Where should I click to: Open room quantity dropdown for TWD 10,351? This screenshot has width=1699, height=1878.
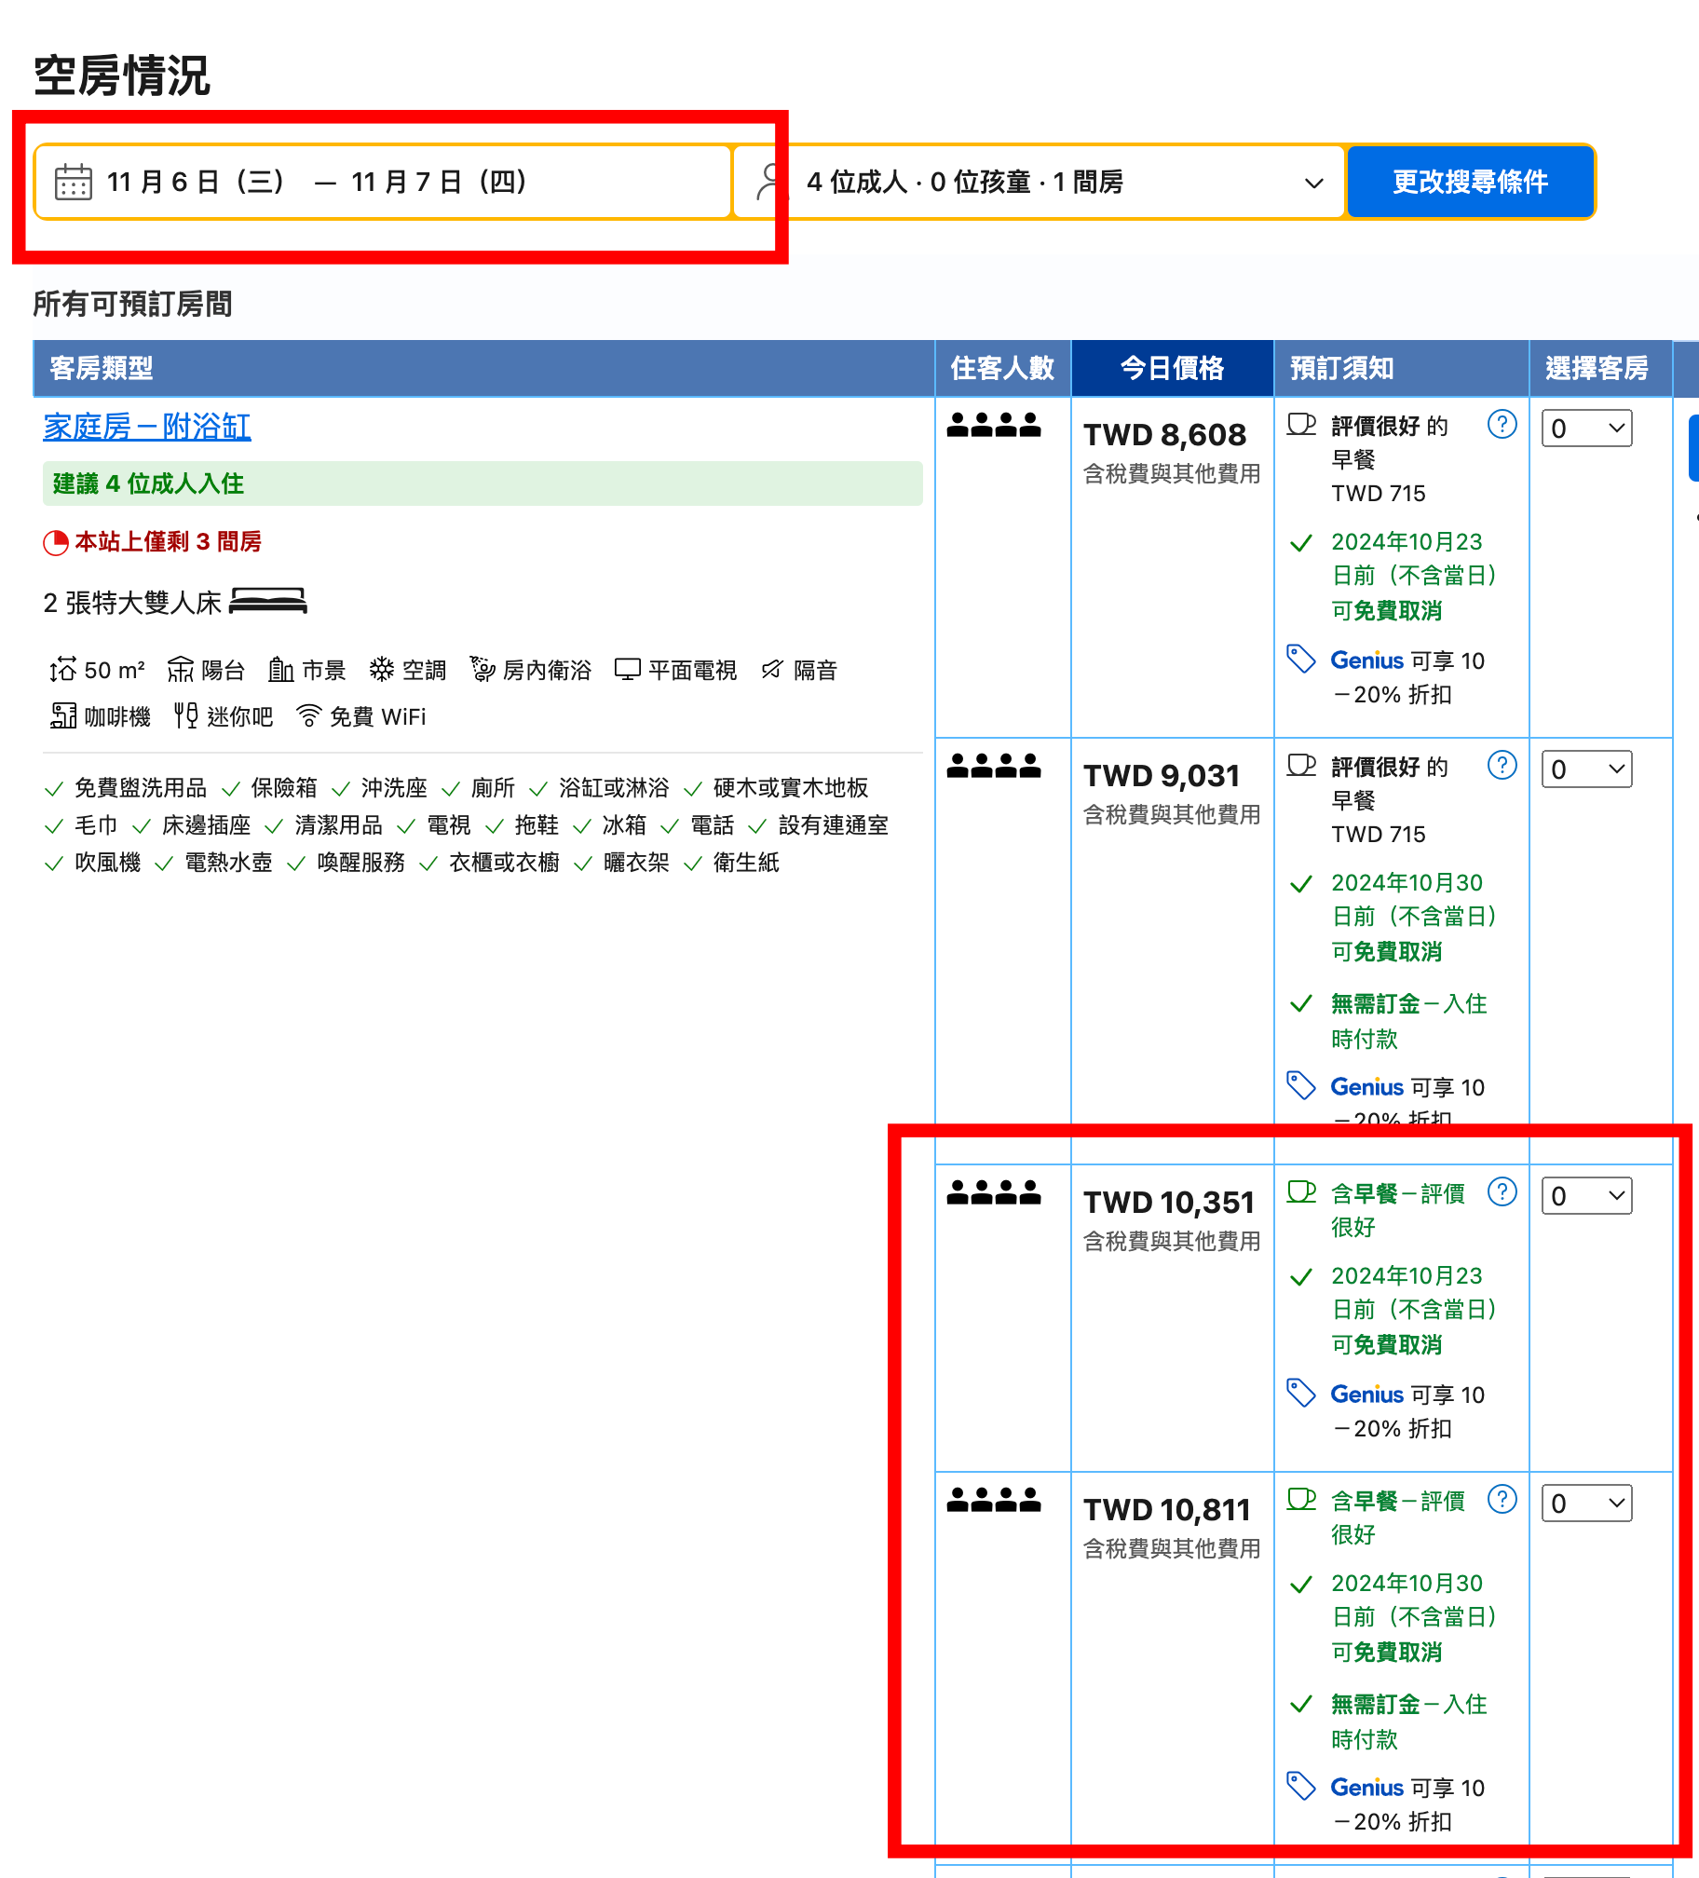point(1586,1196)
